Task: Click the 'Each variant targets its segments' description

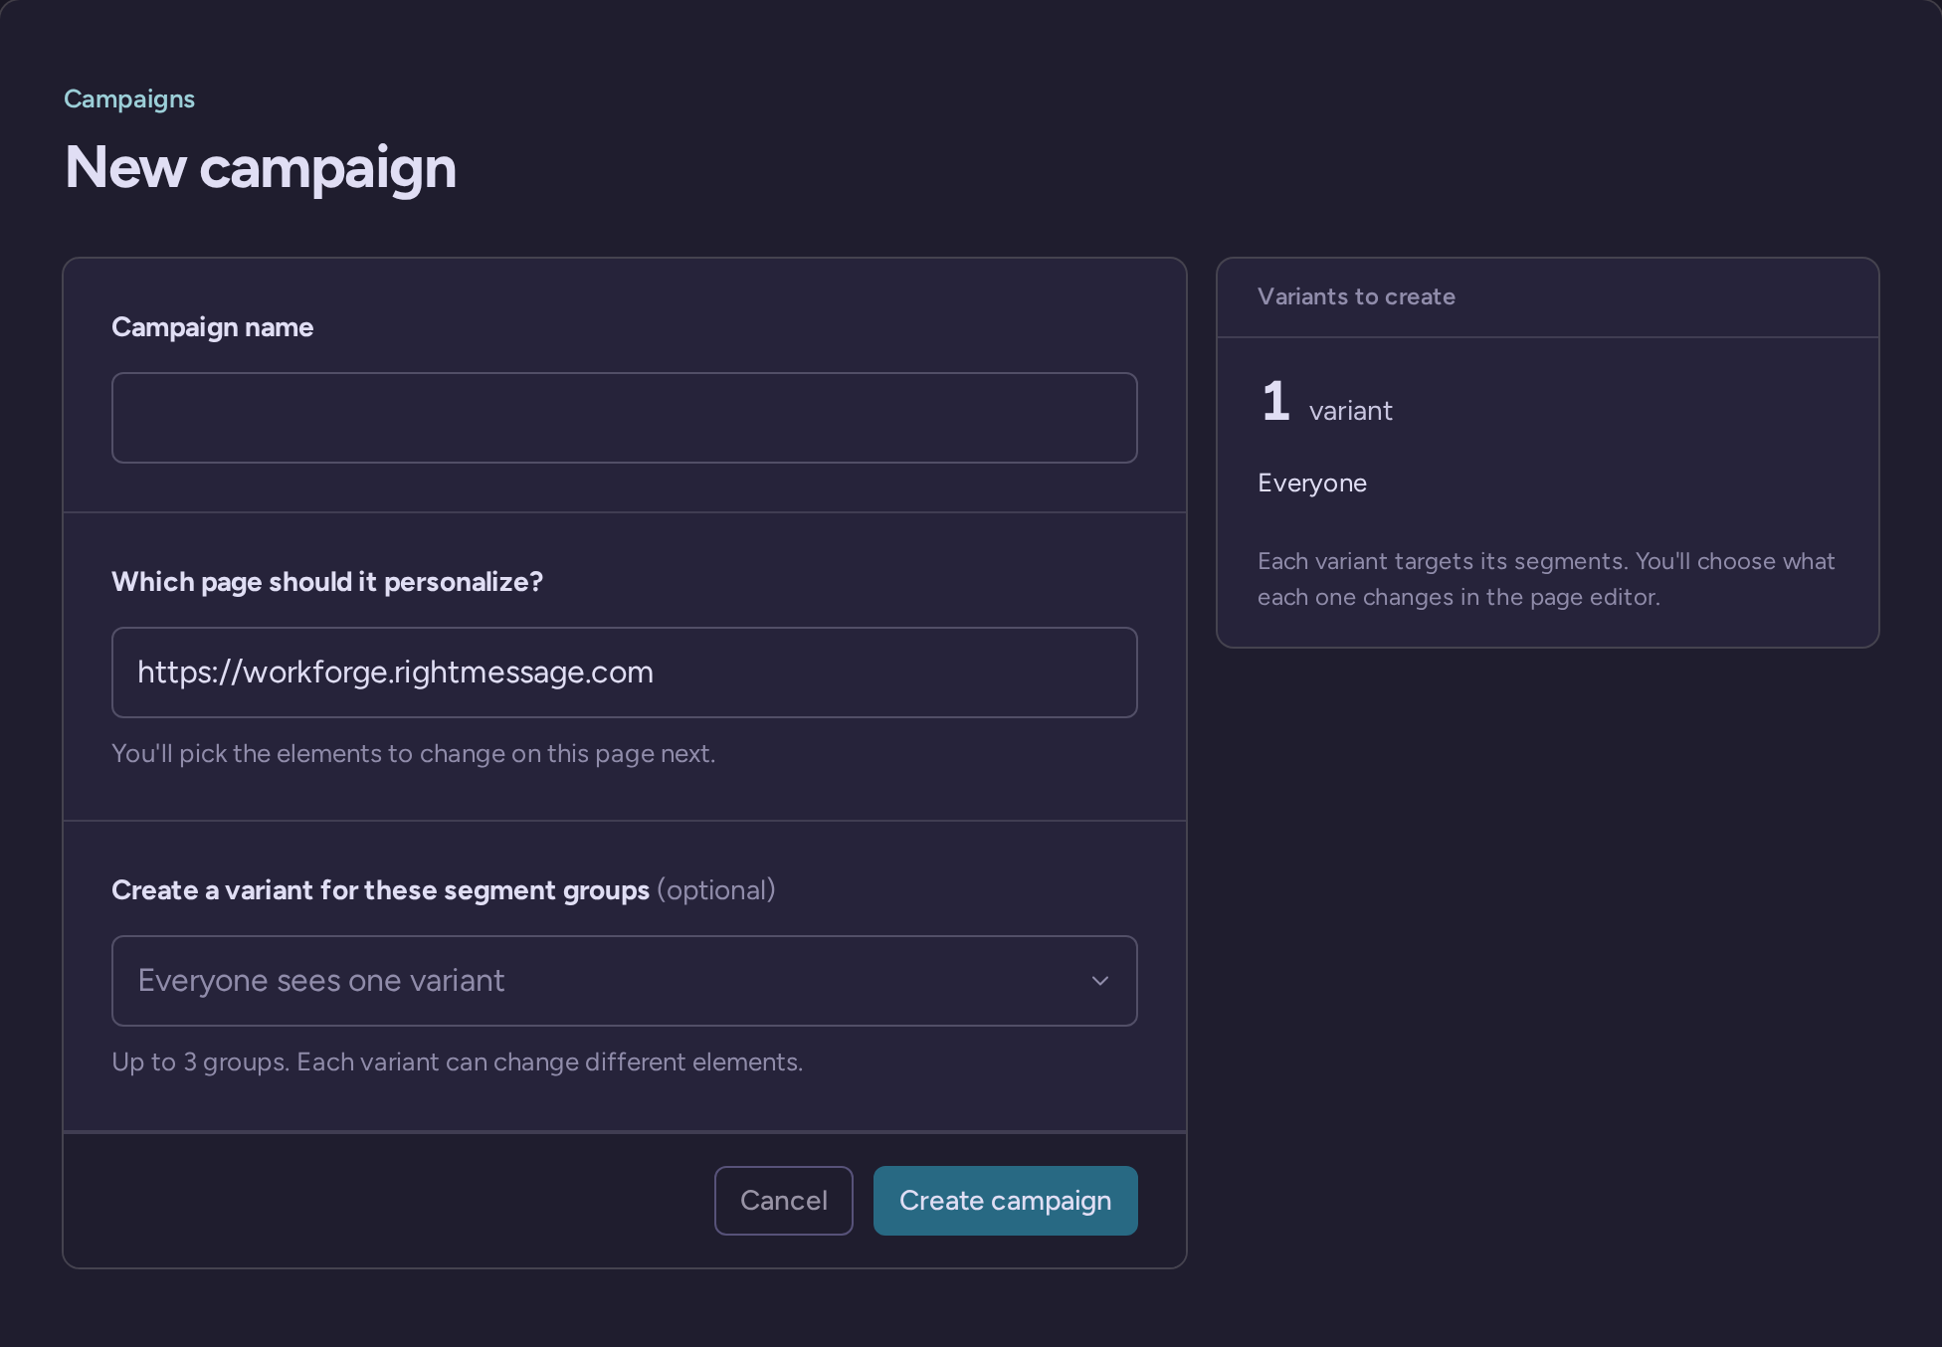Action: point(1546,579)
